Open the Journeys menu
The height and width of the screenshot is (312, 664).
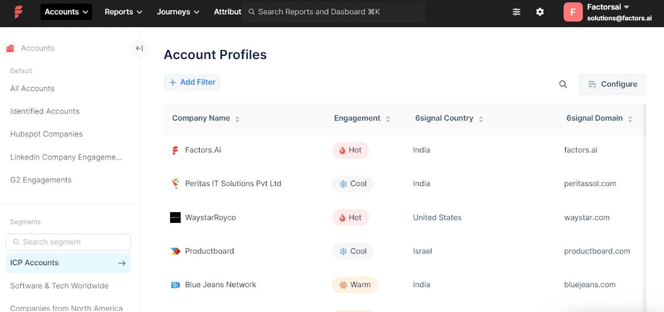[x=178, y=12]
